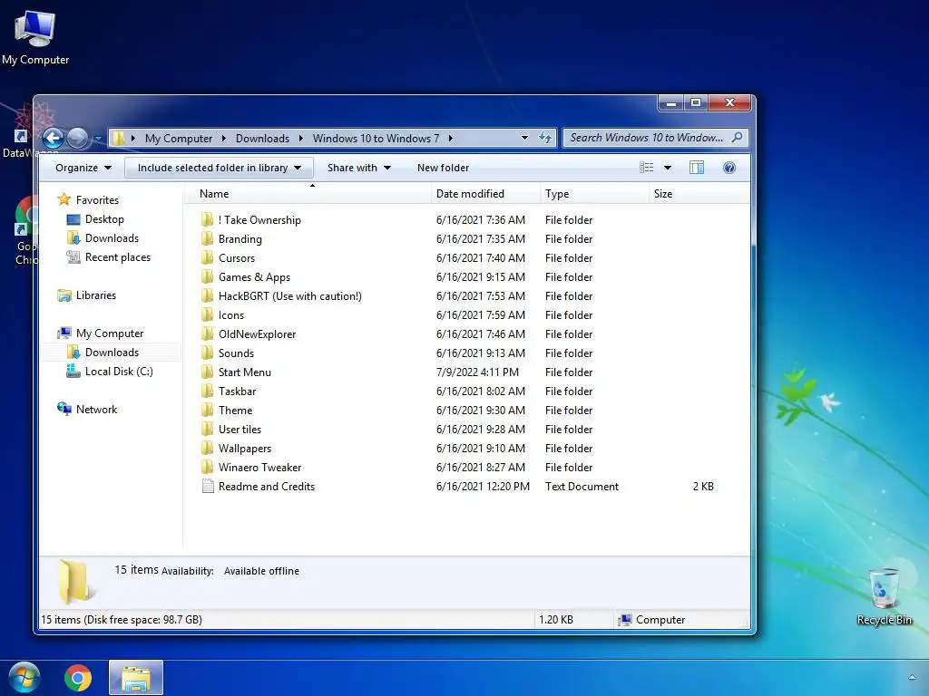Viewport: 929px width, 696px height.
Task: Toggle the preview pane icon
Action: (x=697, y=168)
